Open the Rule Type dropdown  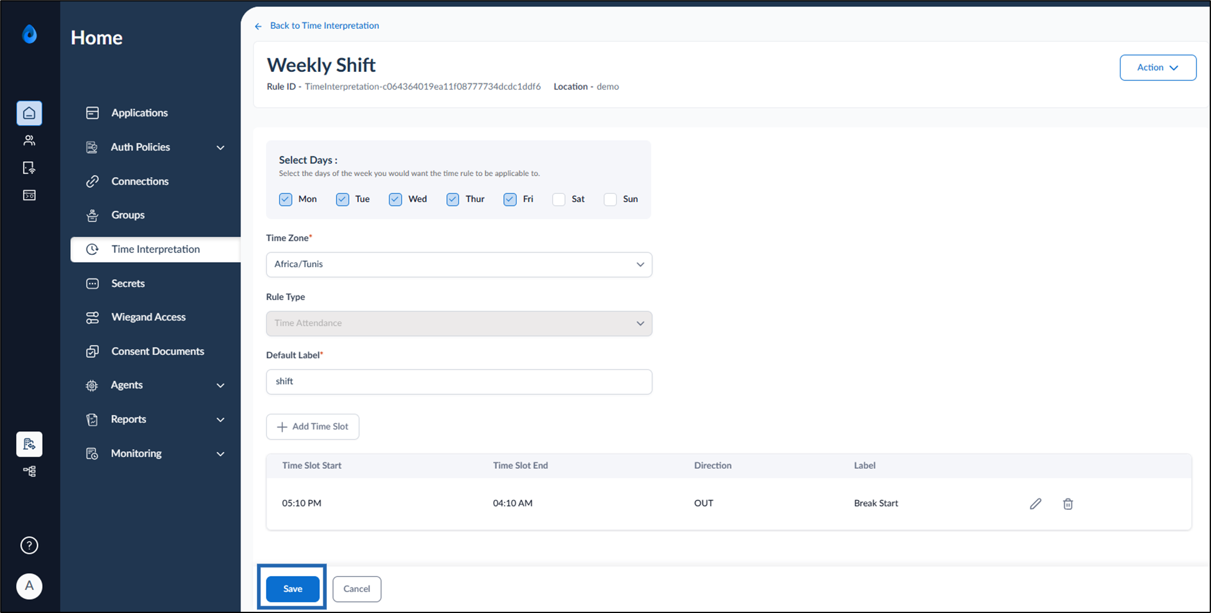[x=459, y=324]
